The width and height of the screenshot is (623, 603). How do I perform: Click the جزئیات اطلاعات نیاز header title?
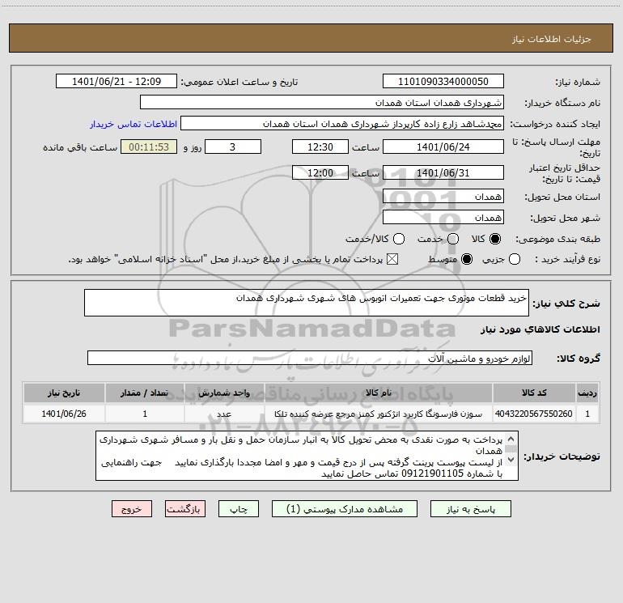pyautogui.click(x=551, y=39)
